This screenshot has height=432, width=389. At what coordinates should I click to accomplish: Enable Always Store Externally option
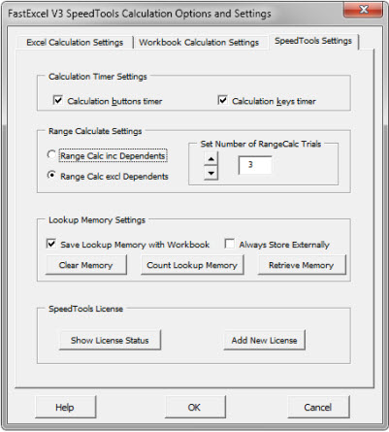click(230, 244)
